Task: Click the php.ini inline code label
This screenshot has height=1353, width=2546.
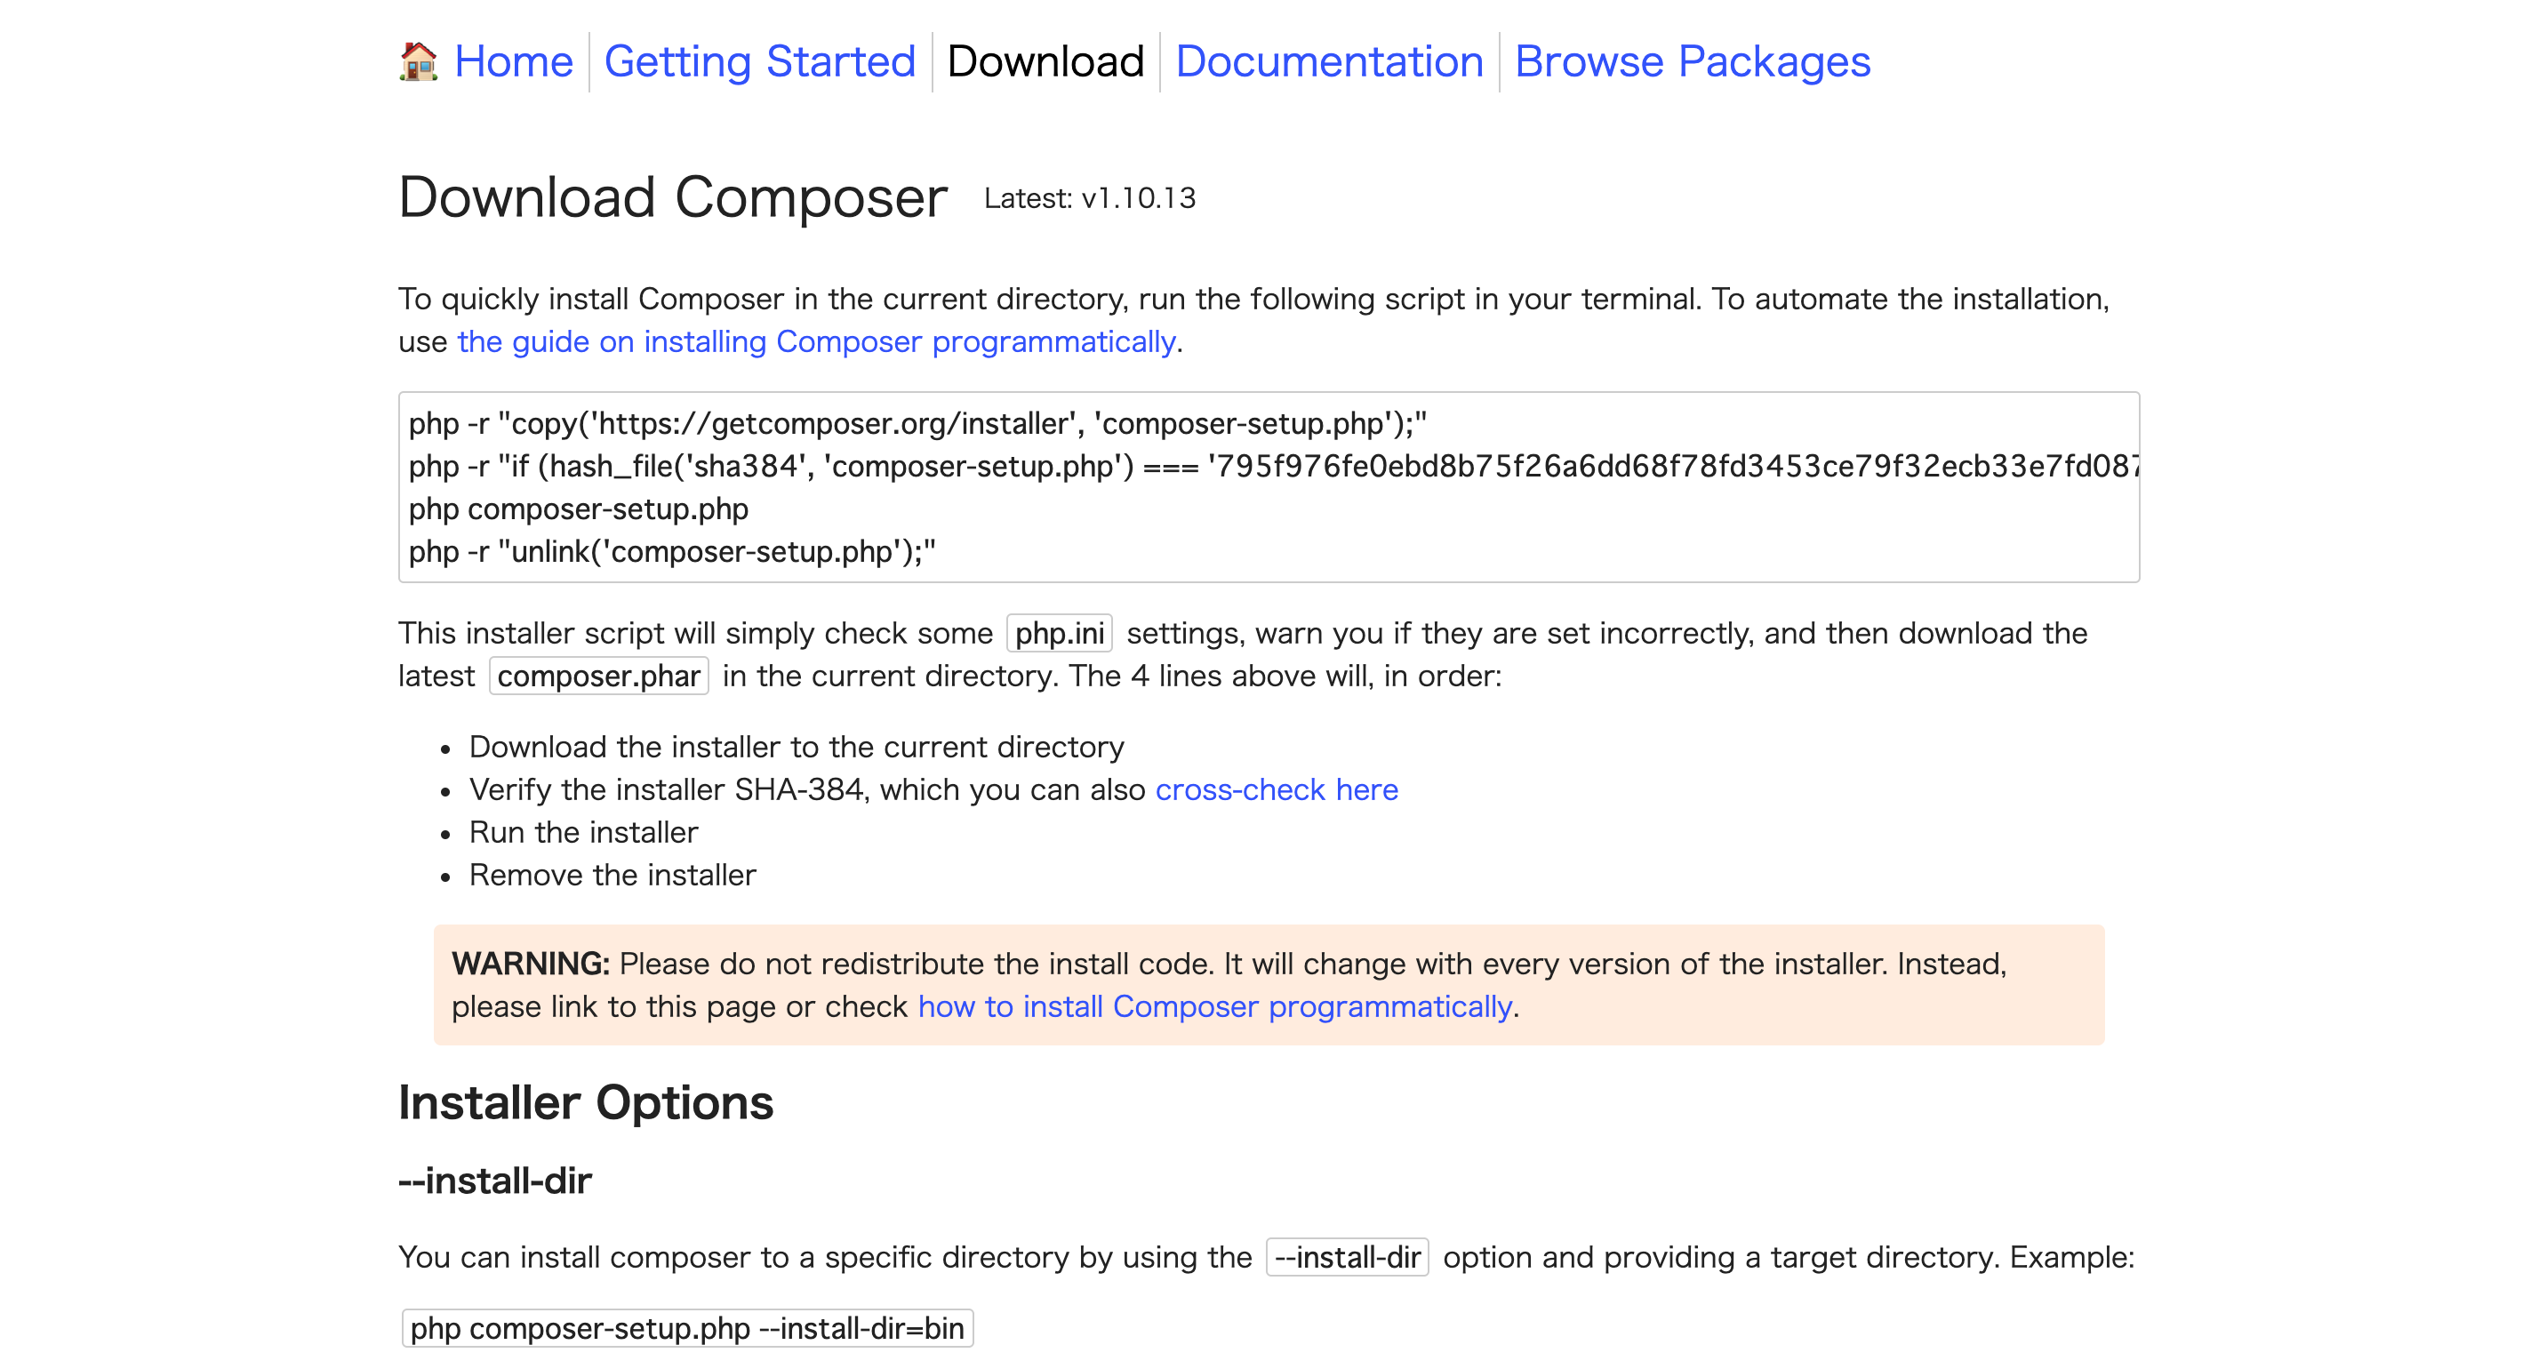Action: coord(1059,634)
